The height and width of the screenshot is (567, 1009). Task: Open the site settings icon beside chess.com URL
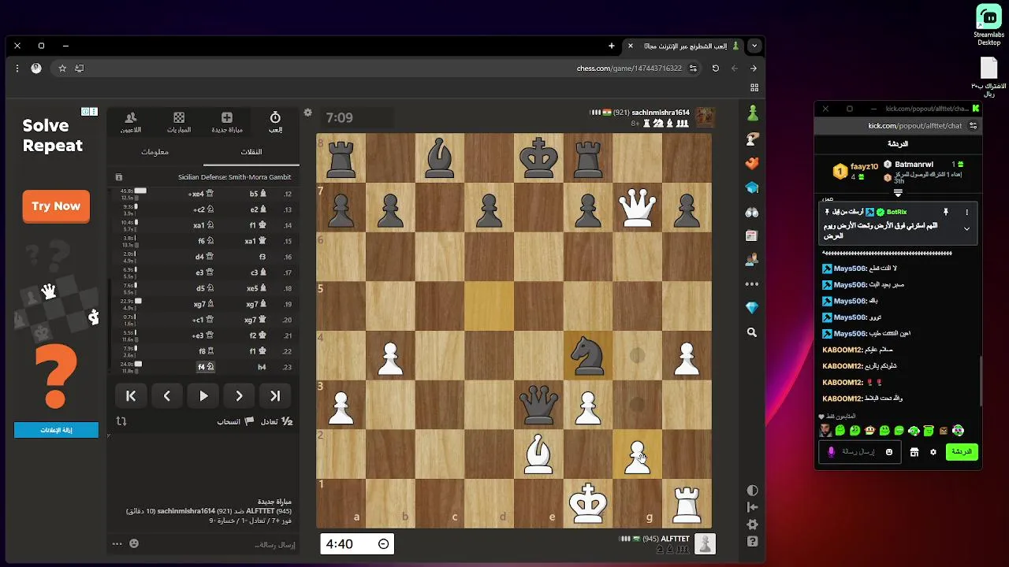click(x=693, y=69)
